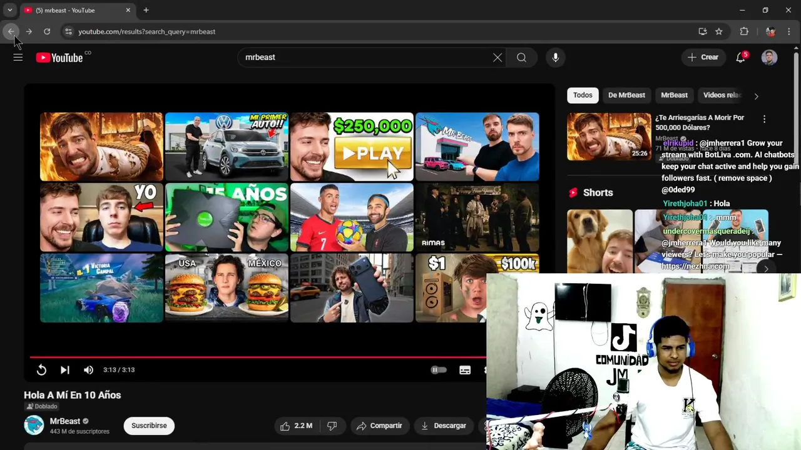This screenshot has height=450, width=801.
Task: Select the Todos filter chip
Action: [x=583, y=95]
